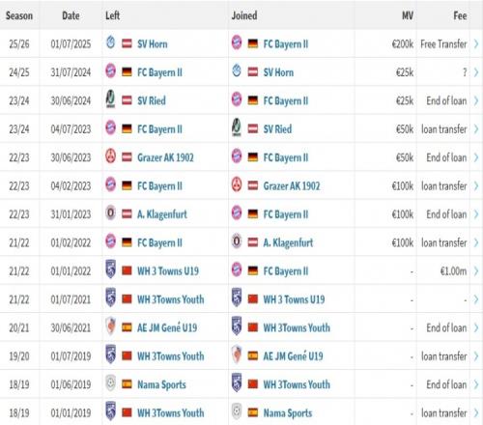Expand the Free Transfer row arrow
Screen dimensions: 483x425
tap(476, 43)
